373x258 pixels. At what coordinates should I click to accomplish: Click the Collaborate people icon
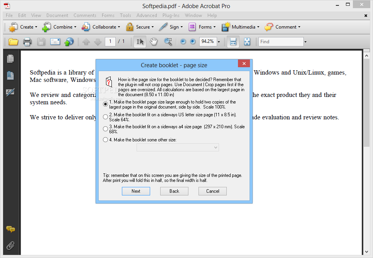pyautogui.click(x=86, y=27)
